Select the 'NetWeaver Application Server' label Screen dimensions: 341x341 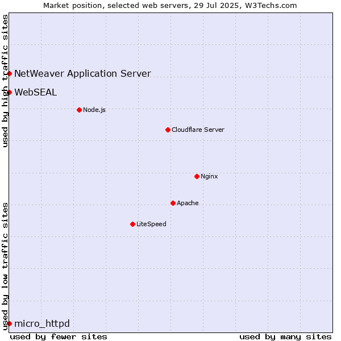coord(82,73)
